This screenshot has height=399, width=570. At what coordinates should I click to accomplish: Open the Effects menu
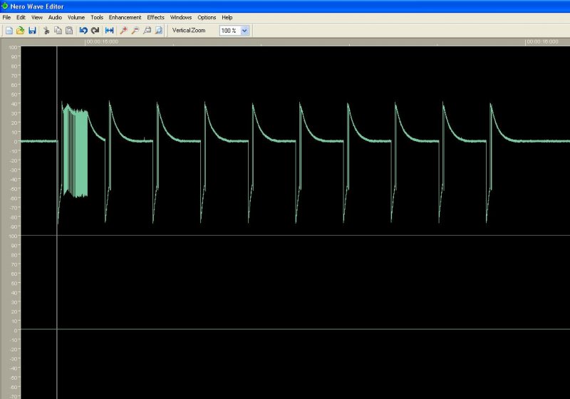coord(155,17)
